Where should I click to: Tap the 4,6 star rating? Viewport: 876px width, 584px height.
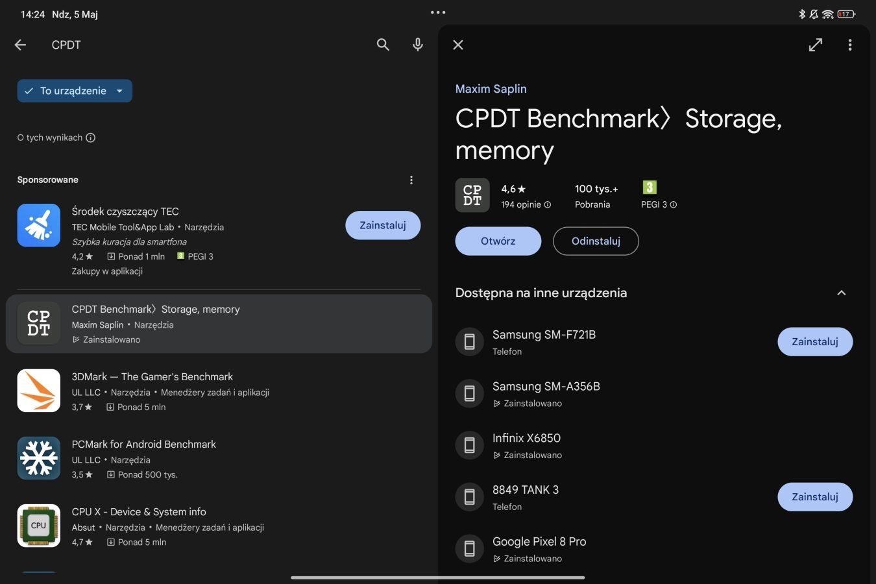(x=513, y=189)
